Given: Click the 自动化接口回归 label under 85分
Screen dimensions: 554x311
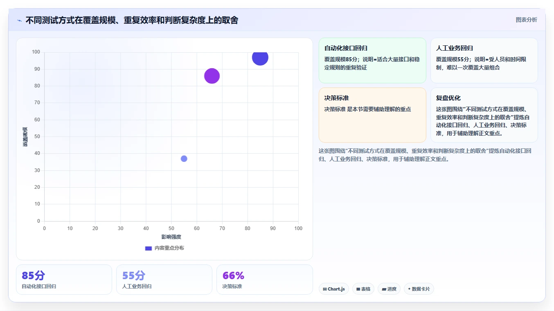Looking at the screenshot, I should tap(39, 286).
